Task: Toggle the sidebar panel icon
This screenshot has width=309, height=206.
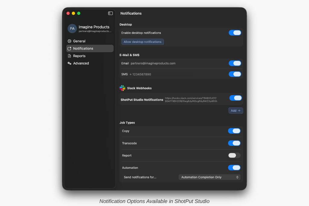Action: (110, 13)
